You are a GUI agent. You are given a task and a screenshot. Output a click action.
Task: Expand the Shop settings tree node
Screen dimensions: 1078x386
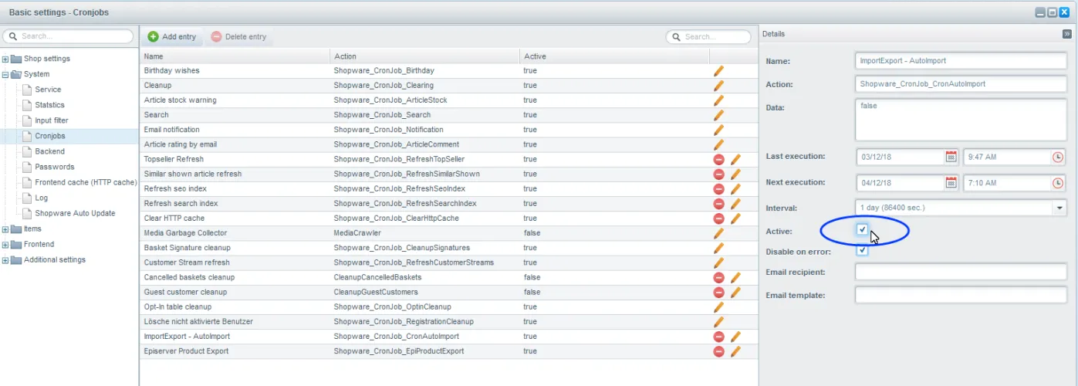point(5,59)
